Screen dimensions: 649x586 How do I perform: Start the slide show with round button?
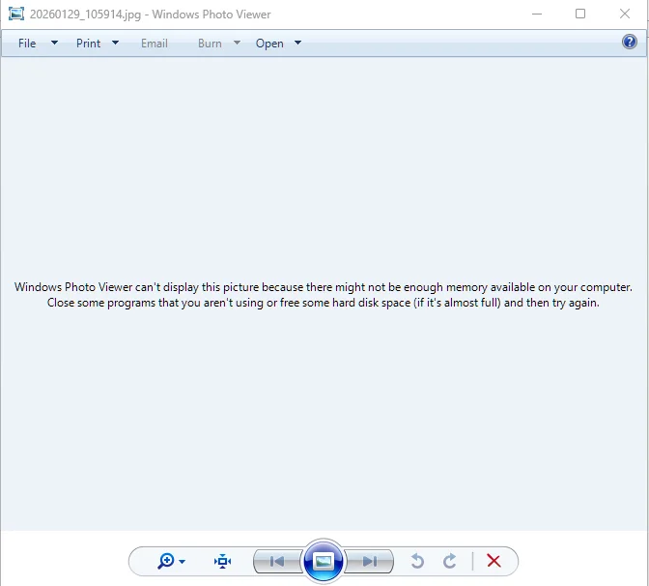pyautogui.click(x=324, y=561)
